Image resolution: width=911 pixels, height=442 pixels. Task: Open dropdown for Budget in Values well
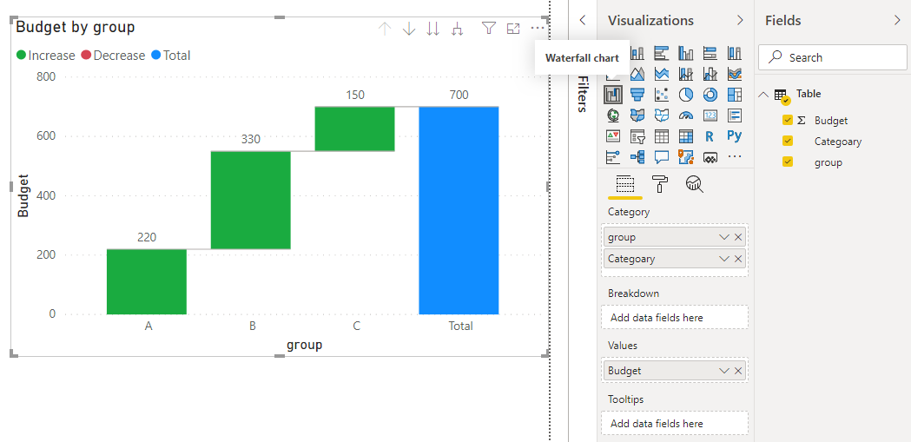pos(724,371)
